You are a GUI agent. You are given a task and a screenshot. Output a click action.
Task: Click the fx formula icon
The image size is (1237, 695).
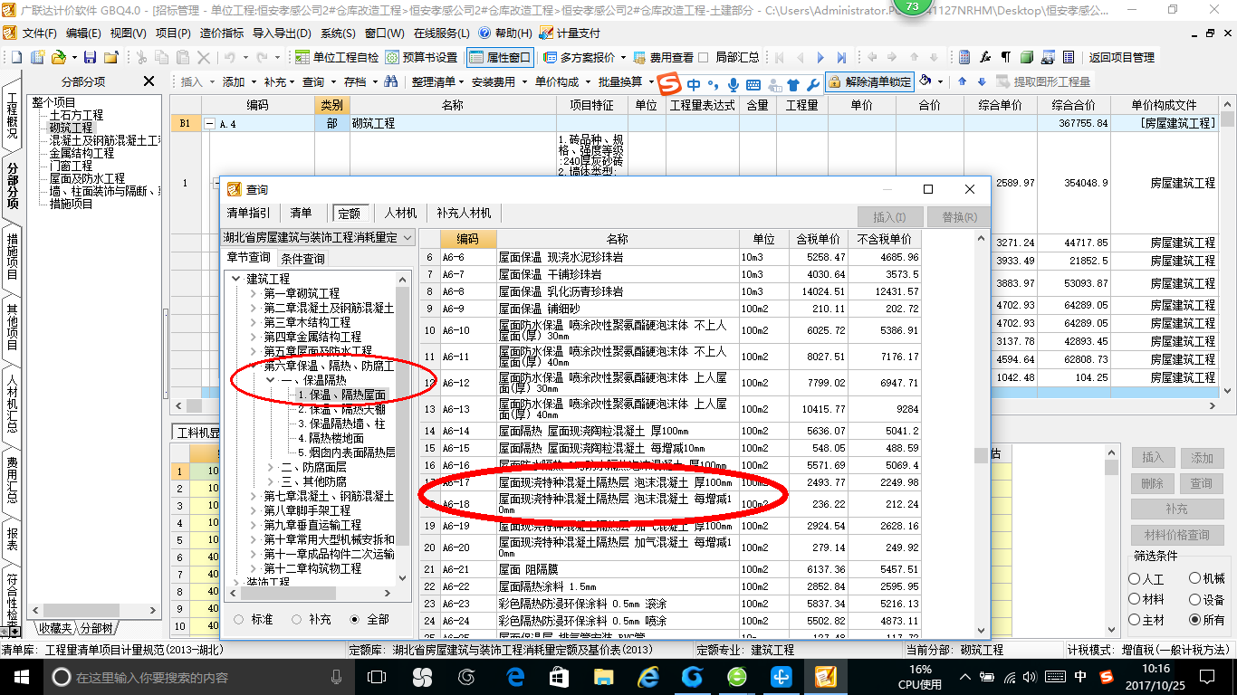point(985,57)
